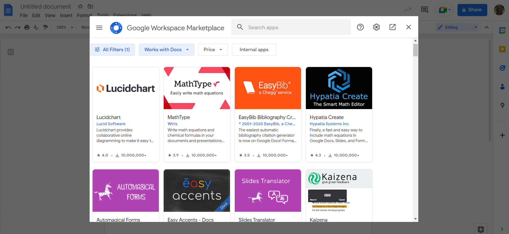Open the Editing mode dropdown

pos(457,27)
